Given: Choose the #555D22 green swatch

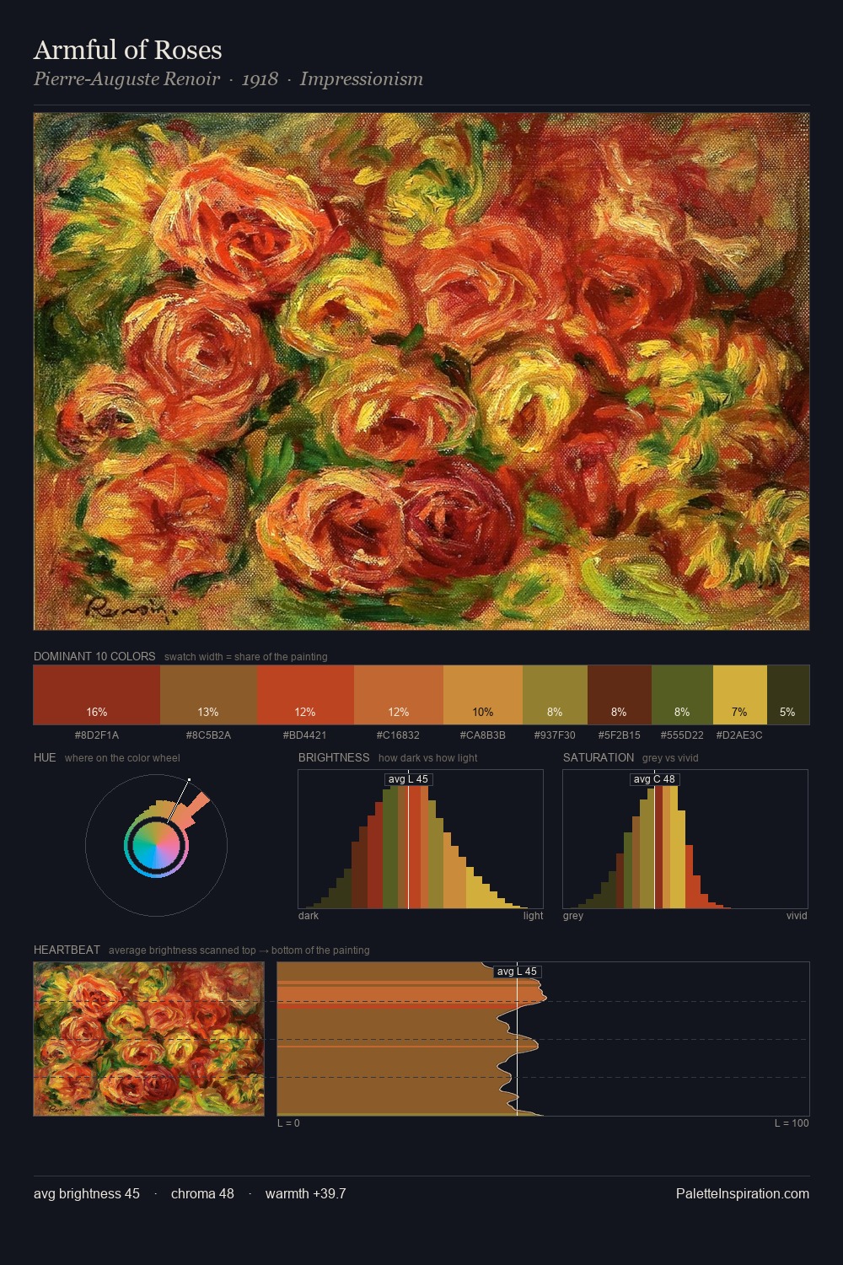Looking at the screenshot, I should pos(682,695).
